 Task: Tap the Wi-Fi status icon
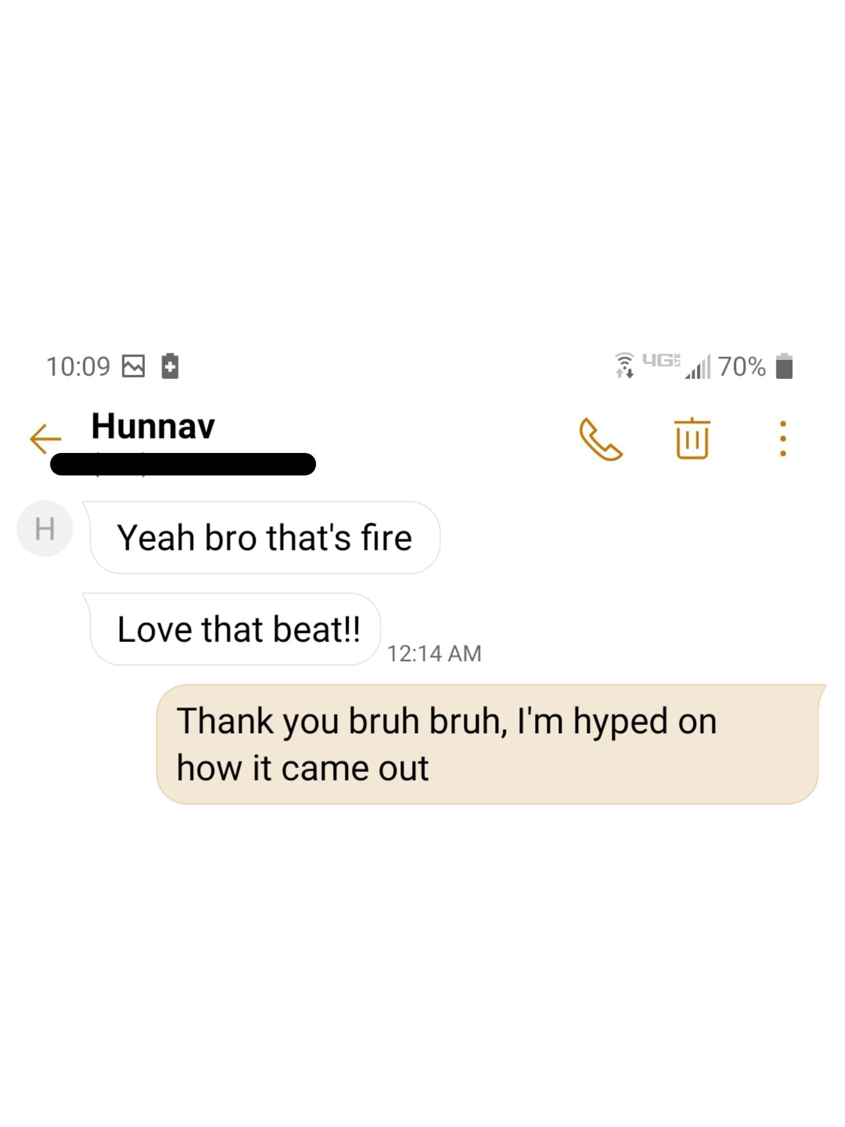(x=624, y=365)
